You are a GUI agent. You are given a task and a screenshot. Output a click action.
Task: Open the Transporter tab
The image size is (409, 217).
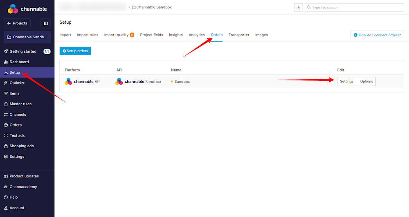click(x=239, y=35)
